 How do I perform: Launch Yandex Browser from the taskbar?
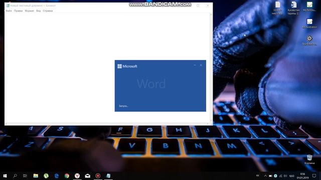click(77, 175)
